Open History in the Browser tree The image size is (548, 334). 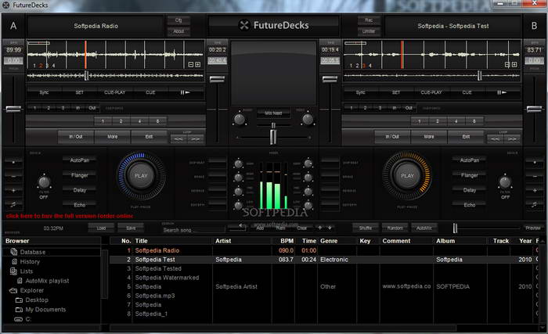[x=30, y=261]
